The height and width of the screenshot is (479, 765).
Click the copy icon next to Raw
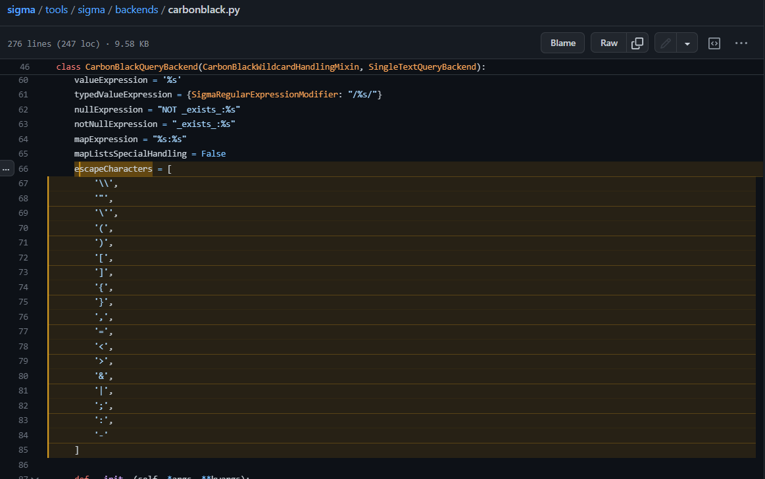pos(637,42)
